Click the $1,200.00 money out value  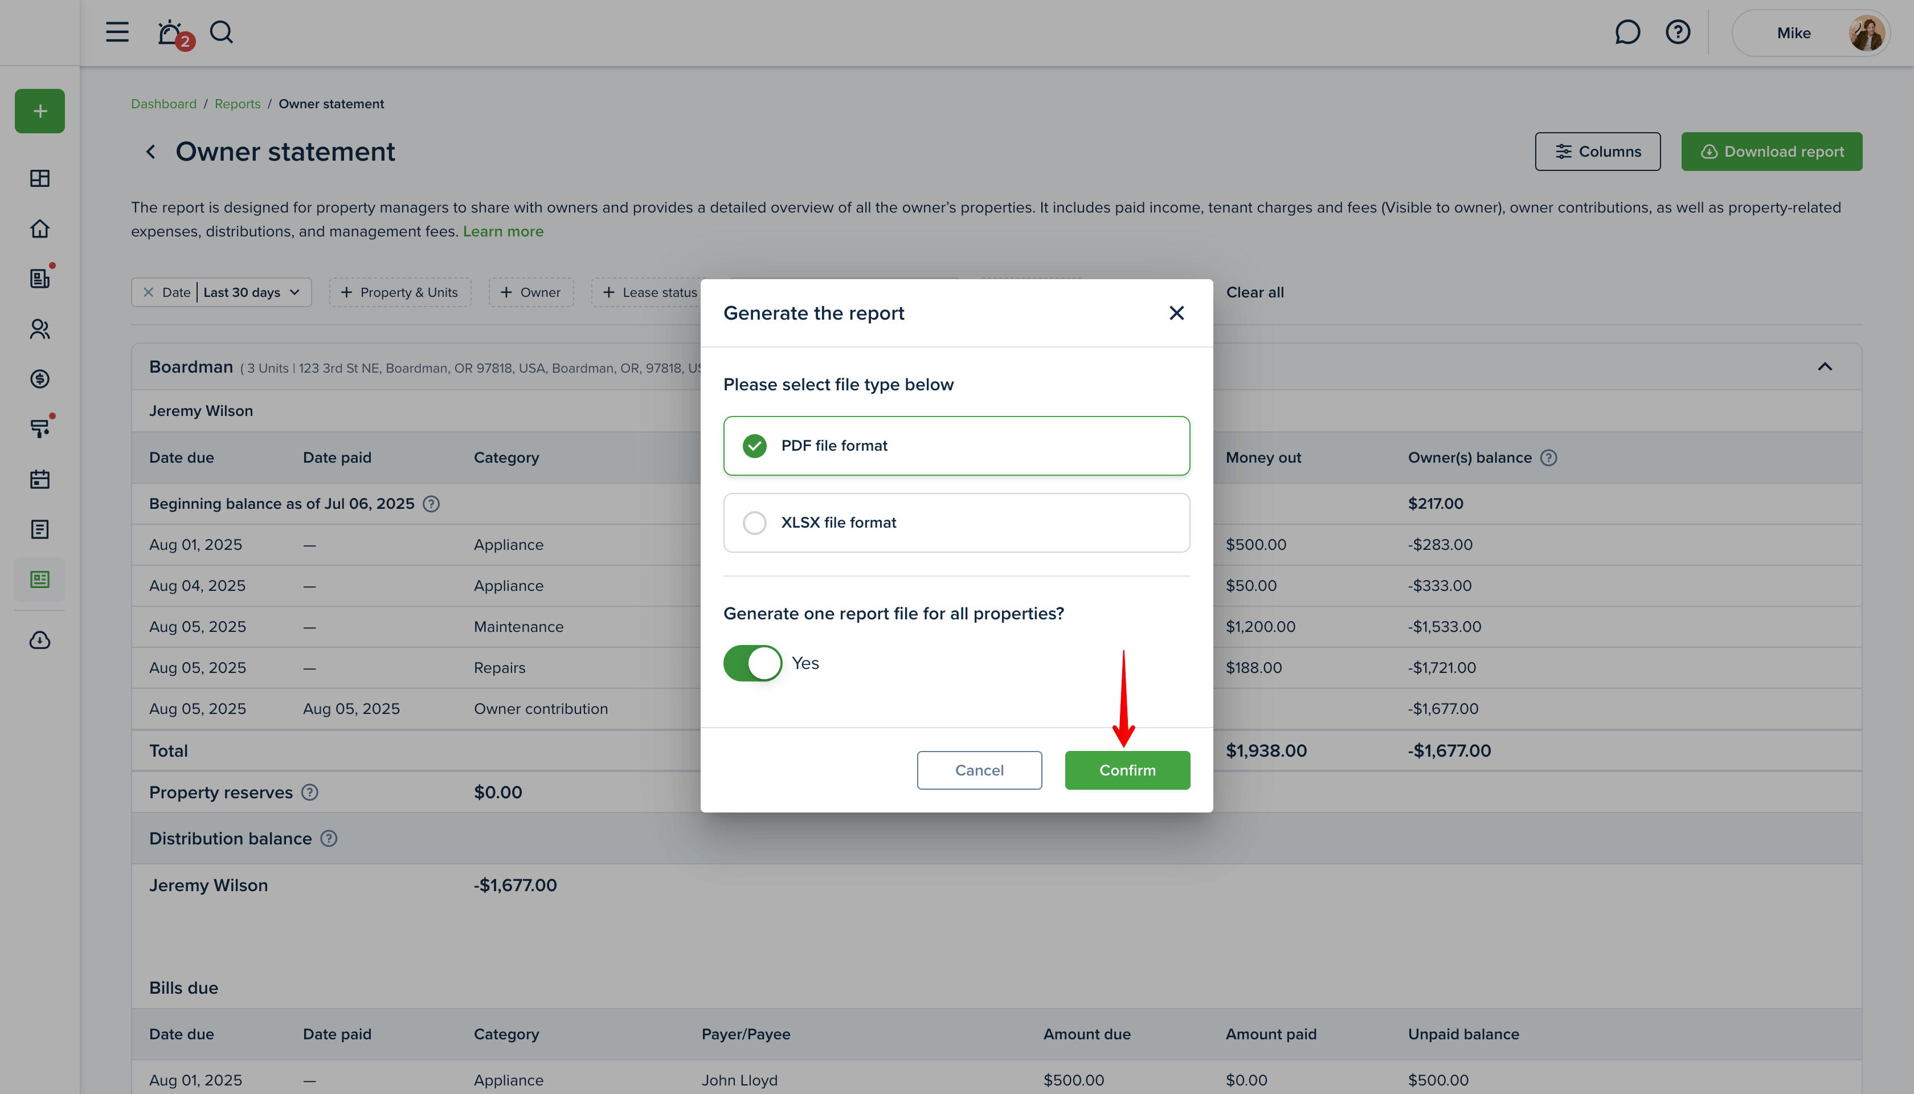click(1261, 627)
